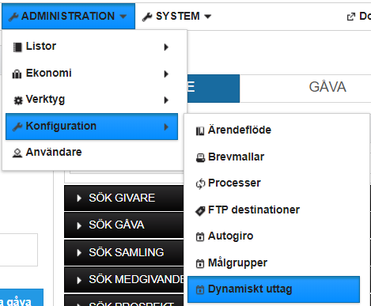Open the SYSTEM dropdown caret
Screen dimensions: 371x306
(208, 17)
